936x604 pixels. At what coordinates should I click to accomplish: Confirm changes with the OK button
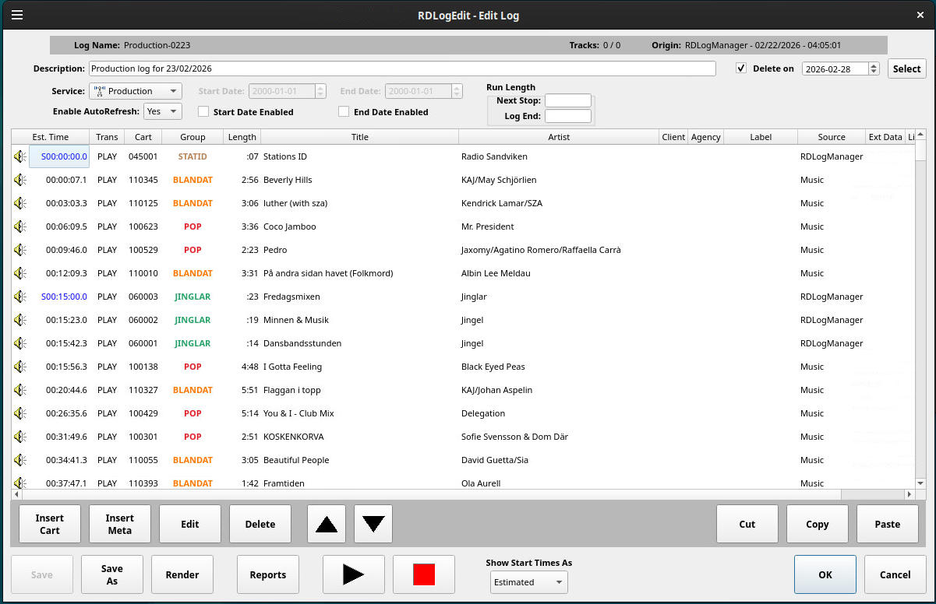[x=825, y=574]
